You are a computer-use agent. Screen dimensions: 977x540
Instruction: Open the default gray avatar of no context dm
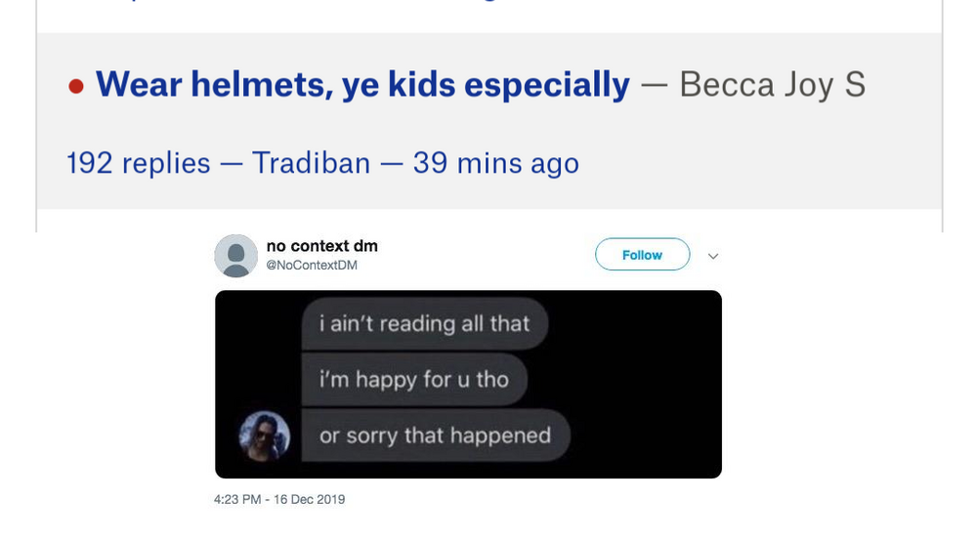236,256
